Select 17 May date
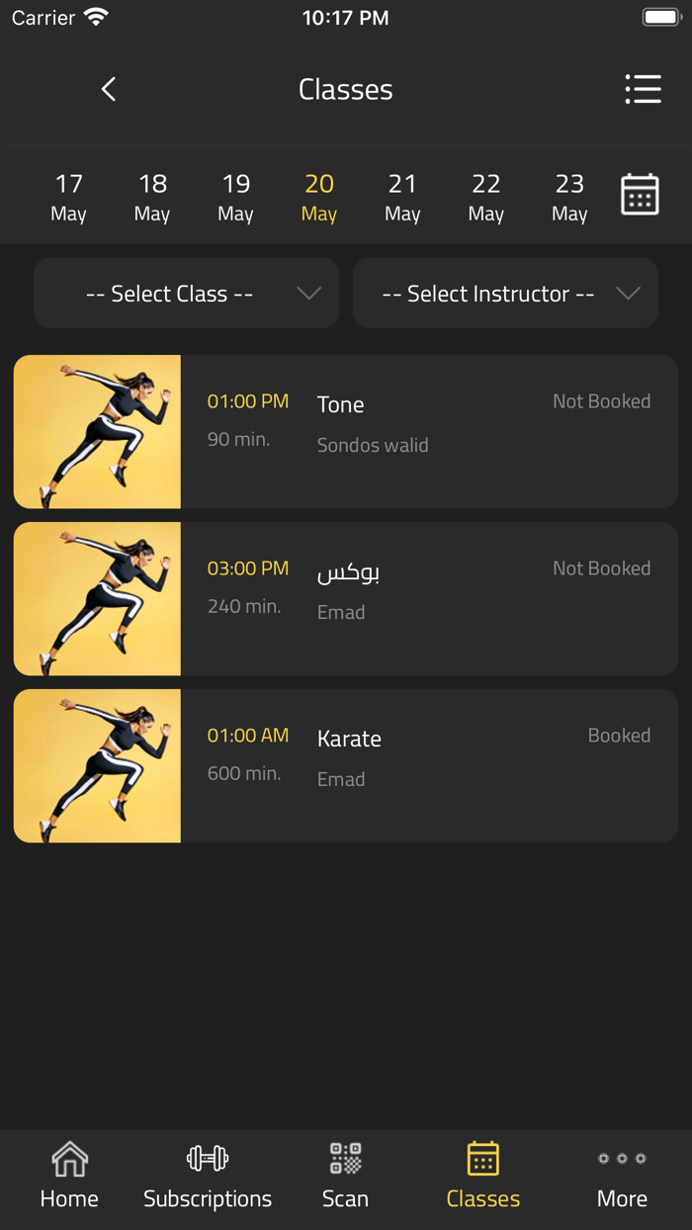The width and height of the screenshot is (692, 1230). [69, 197]
